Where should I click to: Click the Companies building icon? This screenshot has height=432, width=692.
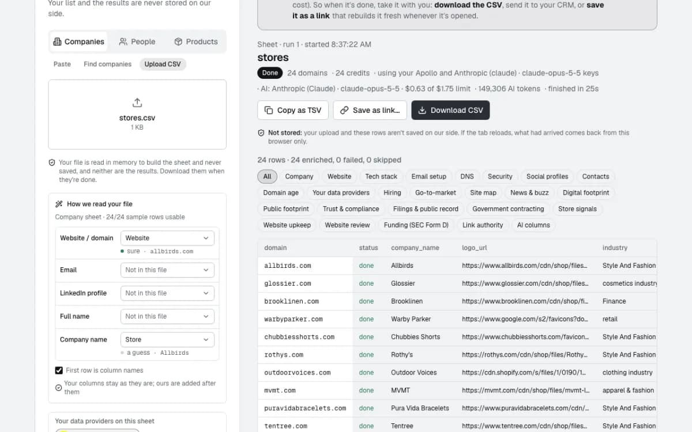(x=57, y=41)
